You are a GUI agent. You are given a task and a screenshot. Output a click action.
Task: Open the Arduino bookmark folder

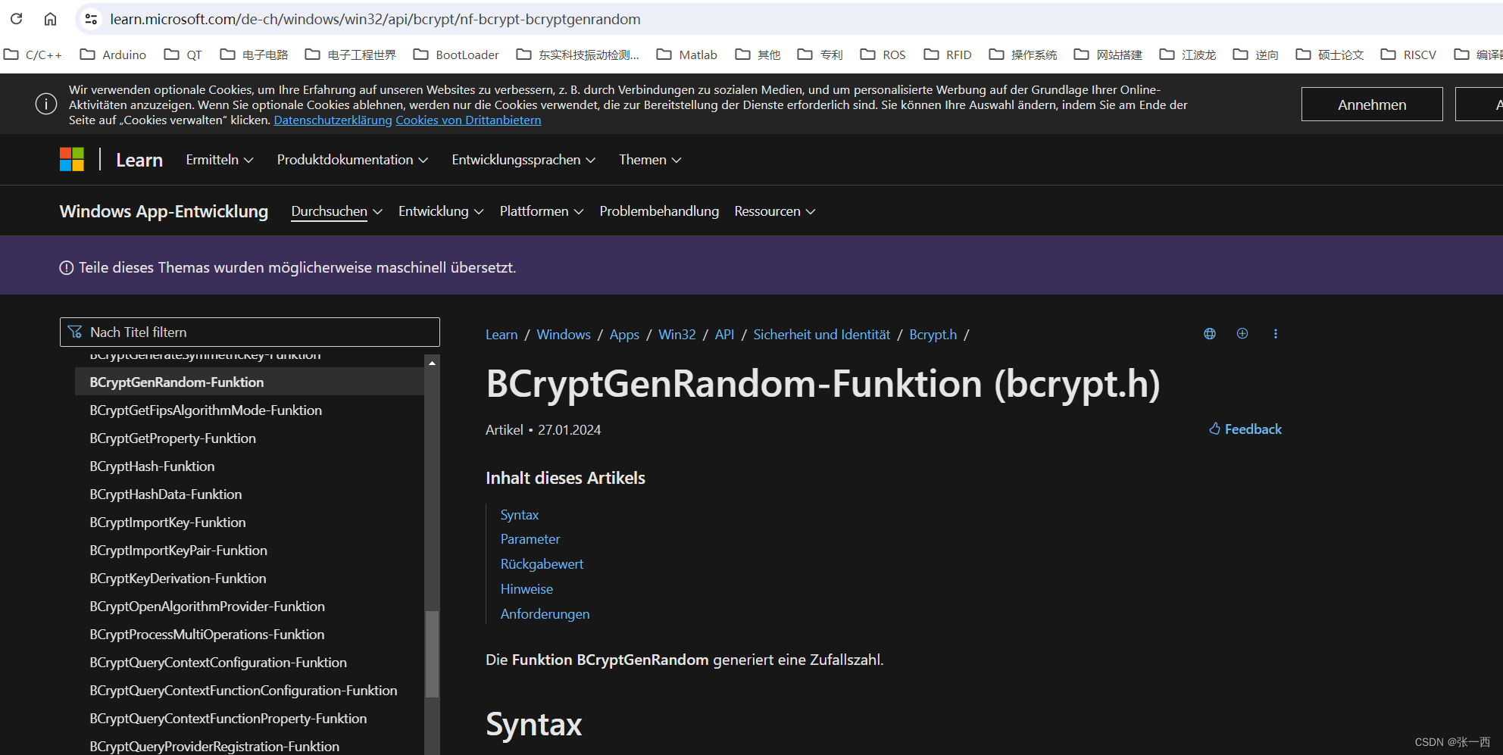[113, 55]
